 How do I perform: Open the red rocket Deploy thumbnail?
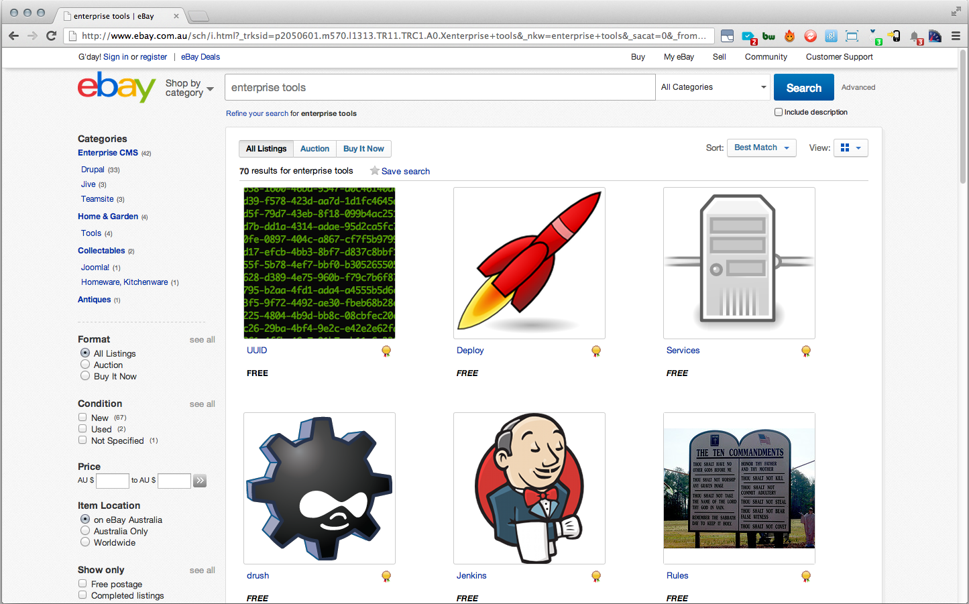529,263
